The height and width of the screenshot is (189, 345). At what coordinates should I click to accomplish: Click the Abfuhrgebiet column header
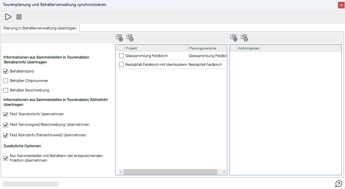pyautogui.click(x=248, y=48)
